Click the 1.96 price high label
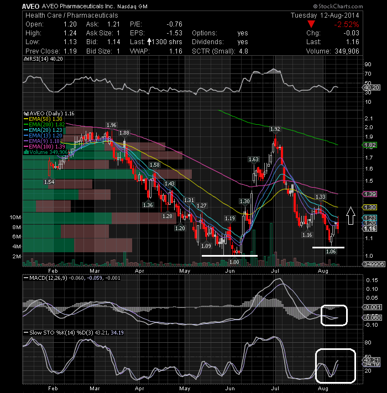This screenshot has width=387, height=393. pyautogui.click(x=112, y=125)
